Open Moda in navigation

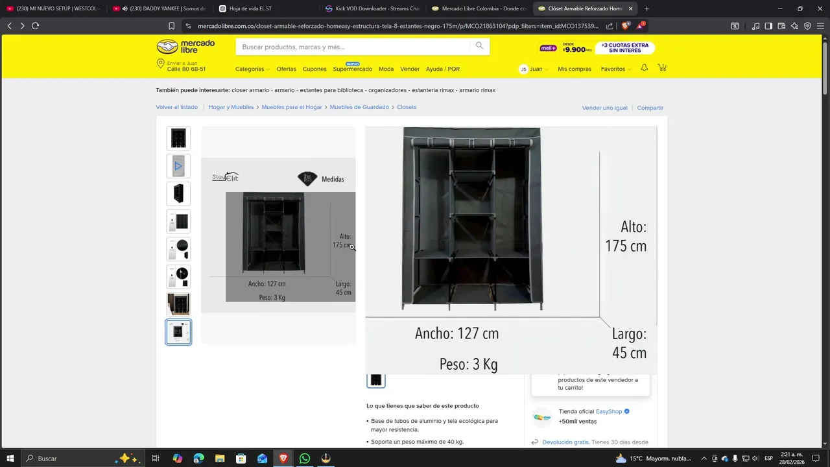(x=386, y=69)
